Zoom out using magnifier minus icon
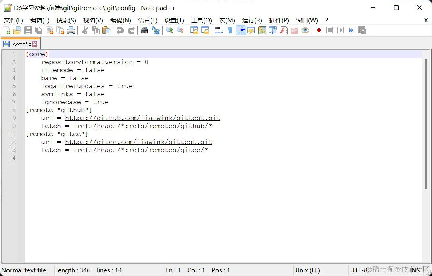432x276 pixels. coord(180,30)
